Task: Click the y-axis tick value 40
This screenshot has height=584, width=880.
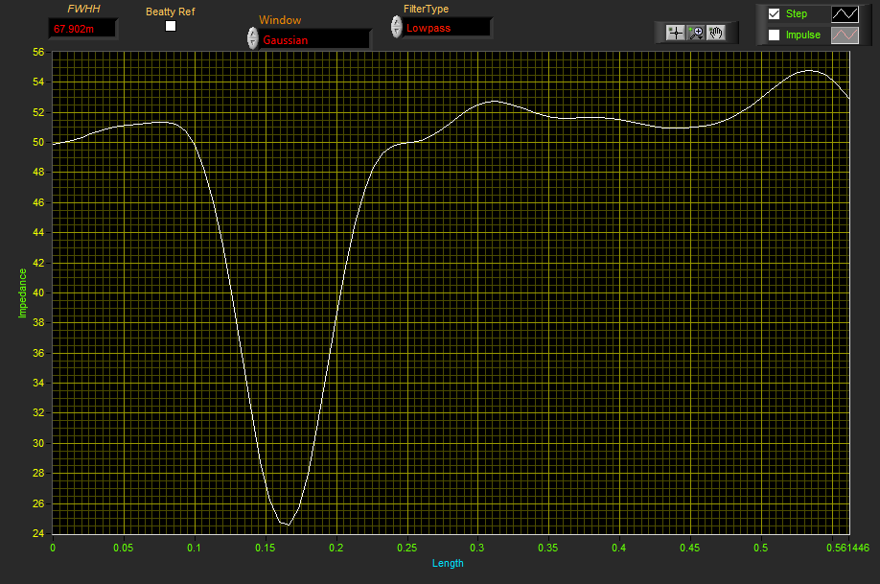Action: [x=38, y=292]
